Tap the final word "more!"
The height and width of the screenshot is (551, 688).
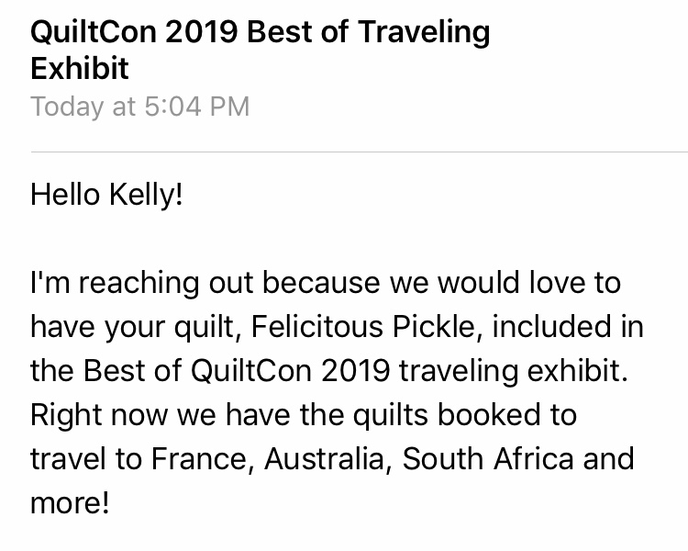click(x=70, y=503)
